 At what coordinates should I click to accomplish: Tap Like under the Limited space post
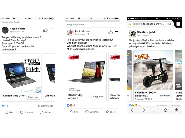pos(74,112)
